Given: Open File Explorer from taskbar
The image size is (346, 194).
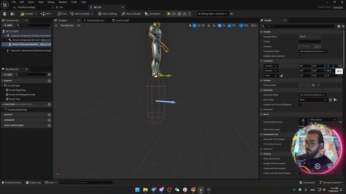Looking at the screenshot, I should 145,190.
